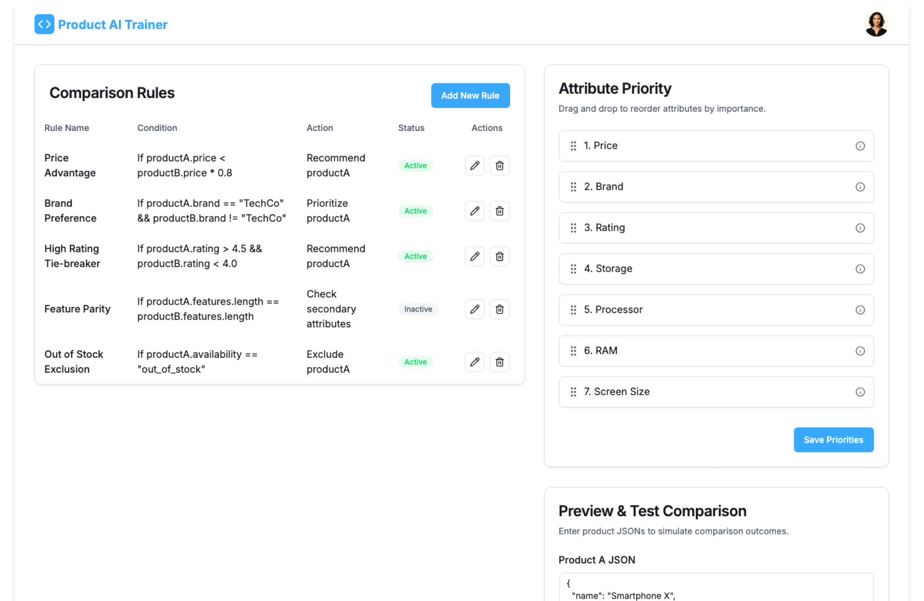This screenshot has width=924, height=601.
Task: Edit the Out of Stock Exclusion rule
Action: tap(475, 362)
